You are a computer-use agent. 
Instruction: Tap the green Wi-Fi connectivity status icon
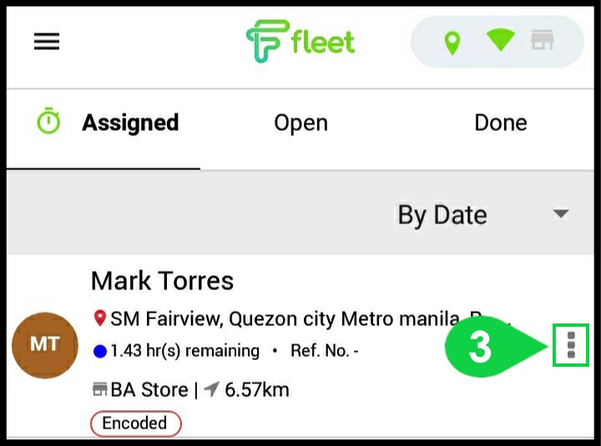point(500,40)
